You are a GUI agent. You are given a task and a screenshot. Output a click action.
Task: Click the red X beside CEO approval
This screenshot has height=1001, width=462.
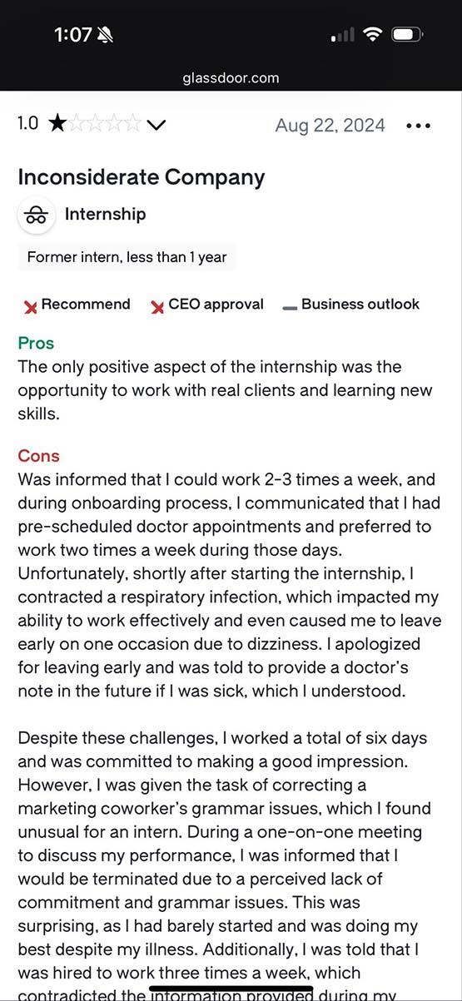click(x=157, y=307)
